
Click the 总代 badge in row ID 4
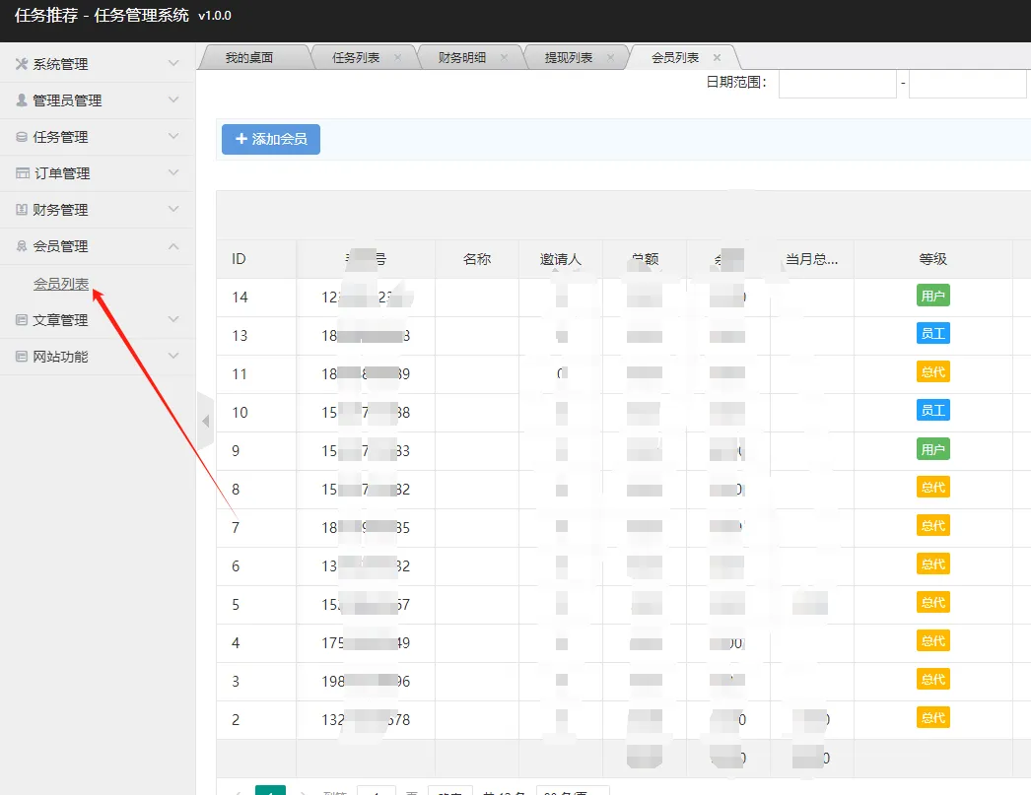tap(933, 641)
